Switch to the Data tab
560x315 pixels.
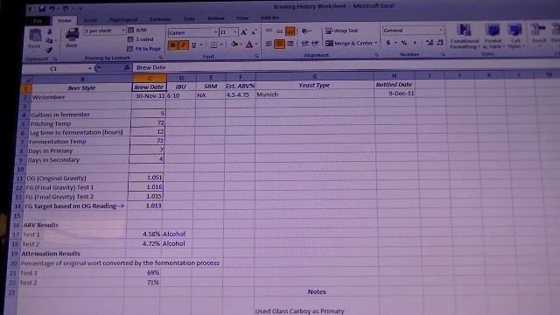click(x=189, y=18)
